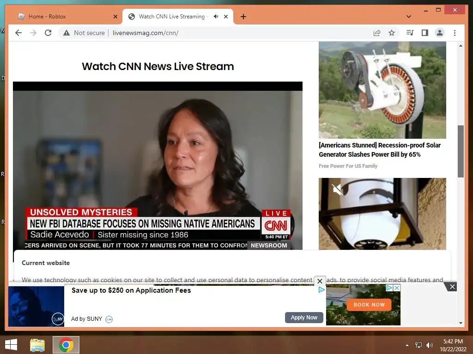The image size is (473, 354).
Task: Close the Watch CNN Live Streaming tab
Action: pyautogui.click(x=226, y=17)
